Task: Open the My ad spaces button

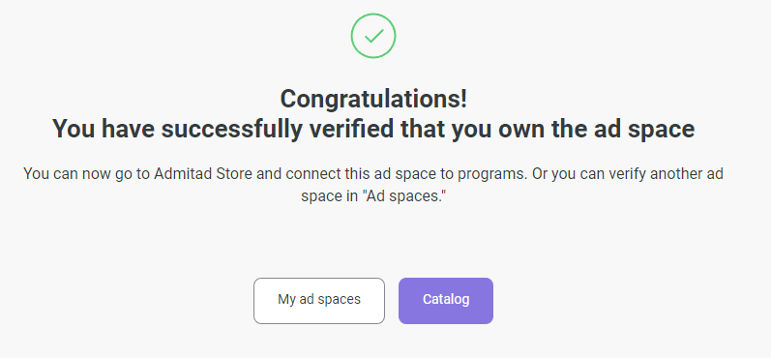Action: tap(319, 301)
